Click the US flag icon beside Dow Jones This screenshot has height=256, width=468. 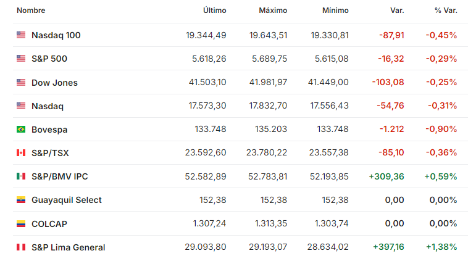click(21, 82)
